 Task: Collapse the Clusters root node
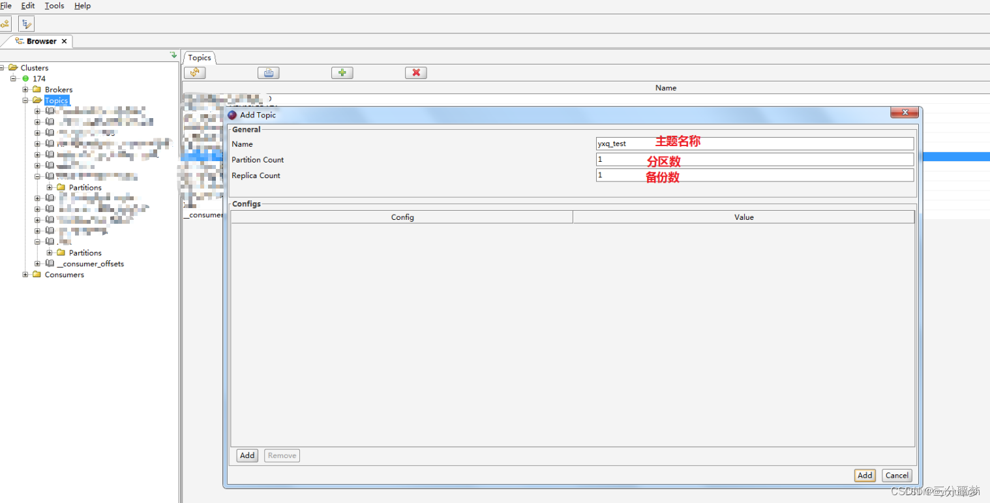pos(3,68)
